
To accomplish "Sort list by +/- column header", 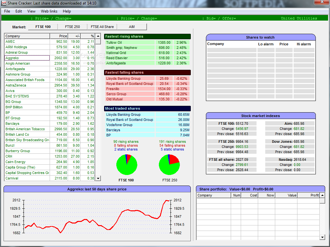I will point(74,36).
